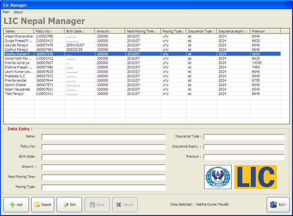293x216 pixels.
Task: Click the Amount column header
Action: [x=110, y=31]
